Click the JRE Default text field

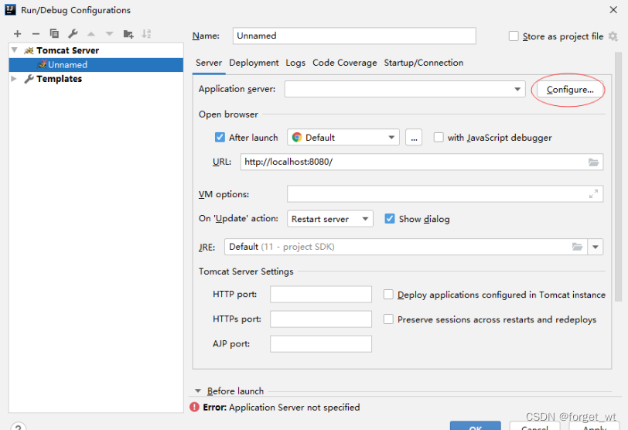pyautogui.click(x=406, y=247)
